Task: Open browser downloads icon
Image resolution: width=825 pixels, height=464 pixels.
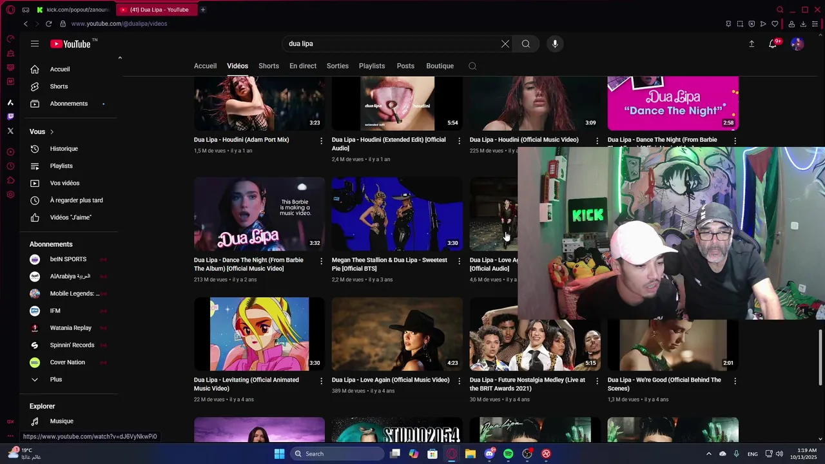Action: [803, 24]
